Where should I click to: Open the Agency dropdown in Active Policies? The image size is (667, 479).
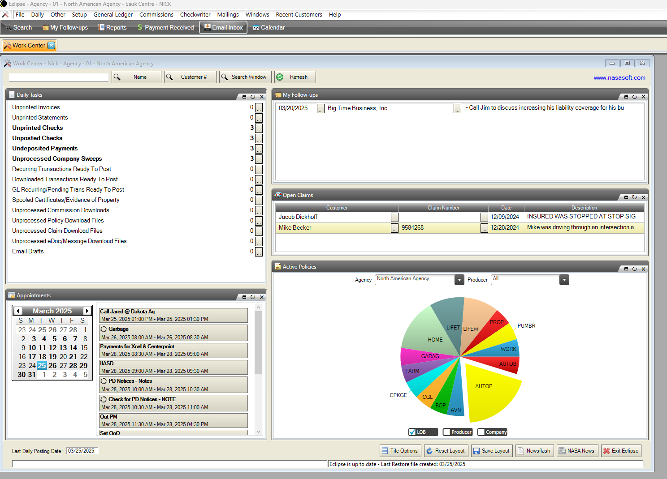[x=459, y=279]
